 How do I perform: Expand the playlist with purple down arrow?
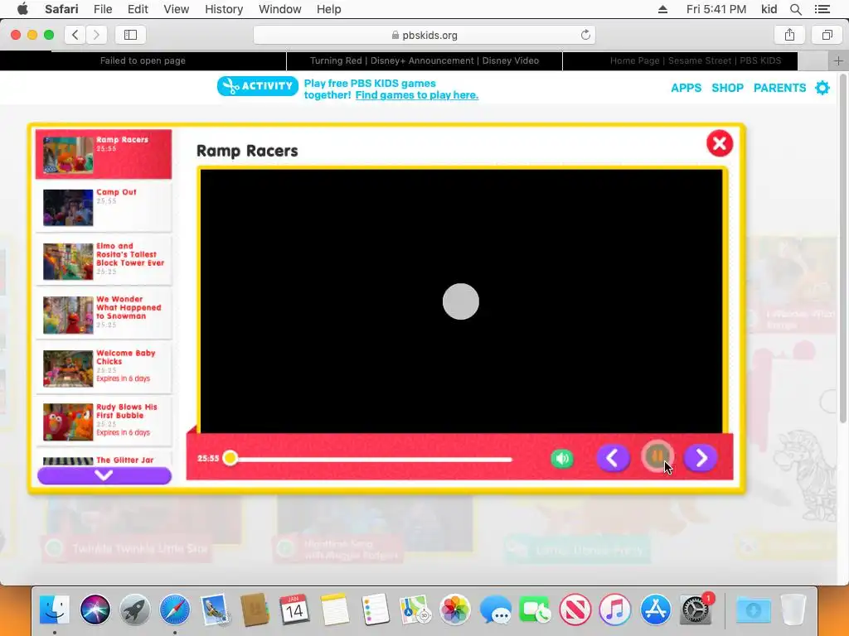104,475
